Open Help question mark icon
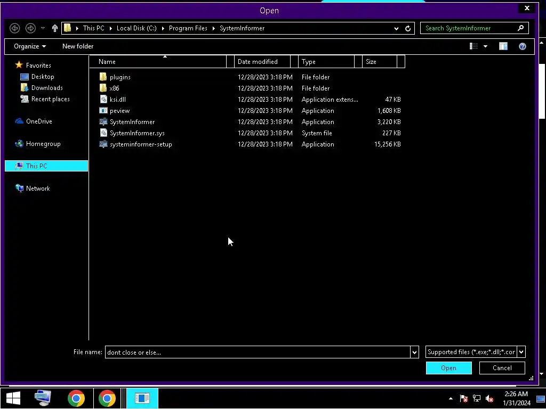 click(523, 46)
